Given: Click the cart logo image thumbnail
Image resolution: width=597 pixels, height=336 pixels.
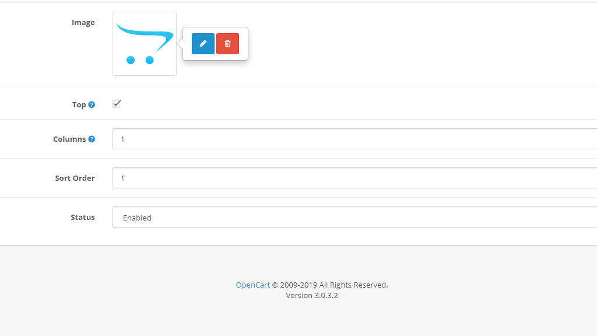Looking at the screenshot, I should point(144,43).
